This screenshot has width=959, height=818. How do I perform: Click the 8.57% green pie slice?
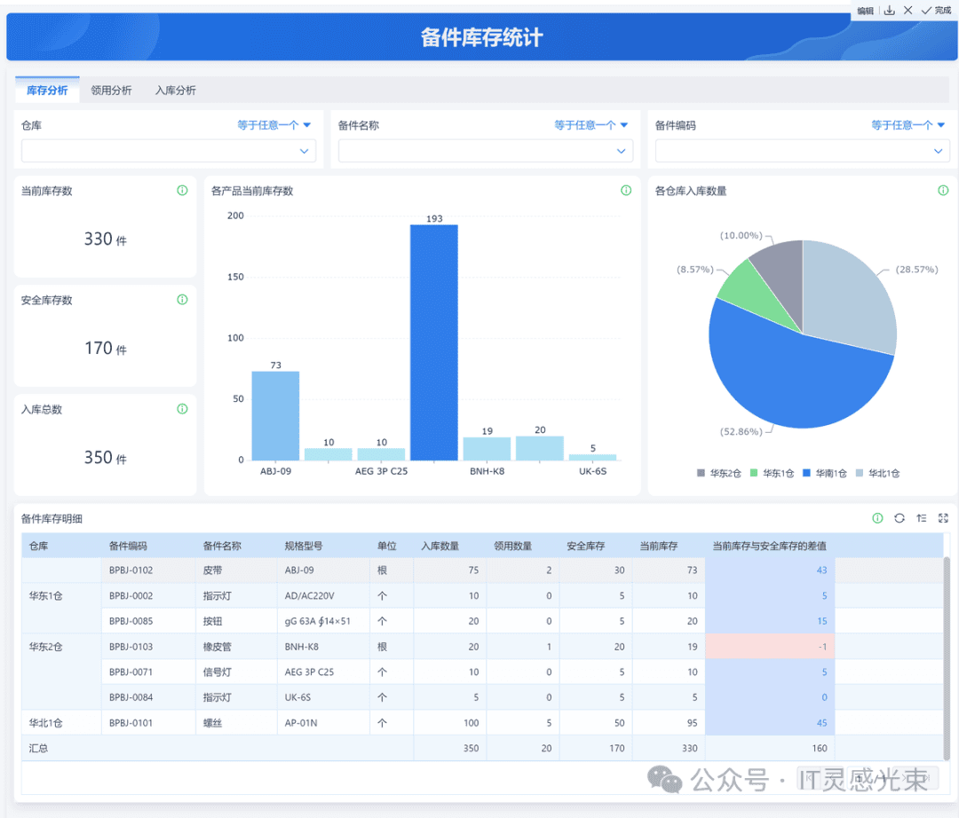(x=752, y=290)
